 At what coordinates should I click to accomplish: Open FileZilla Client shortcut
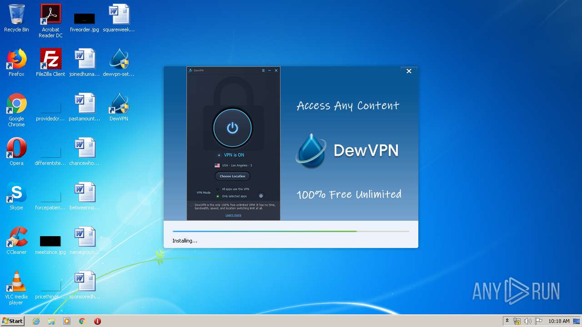(x=50, y=63)
